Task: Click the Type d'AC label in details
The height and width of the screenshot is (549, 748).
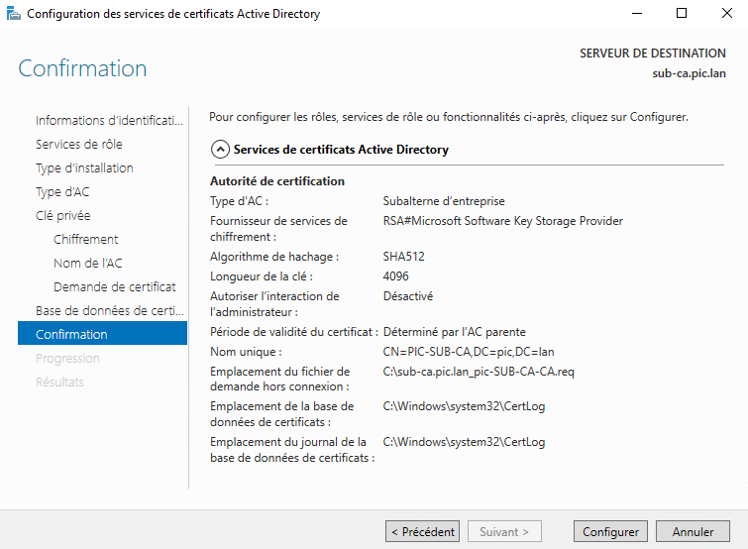Action: click(x=240, y=201)
